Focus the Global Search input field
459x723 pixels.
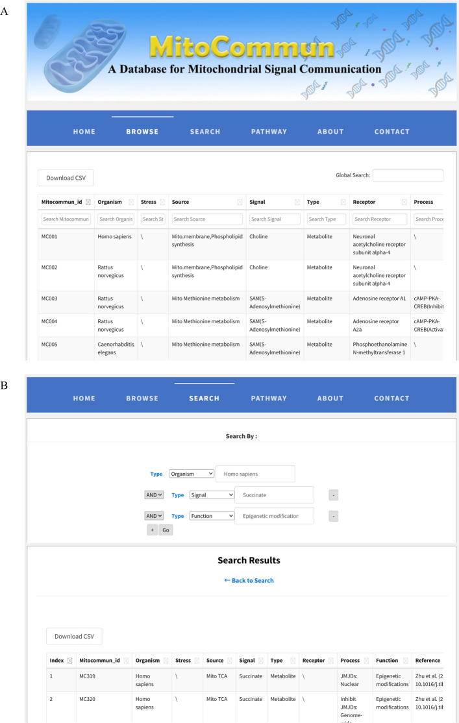click(408, 175)
